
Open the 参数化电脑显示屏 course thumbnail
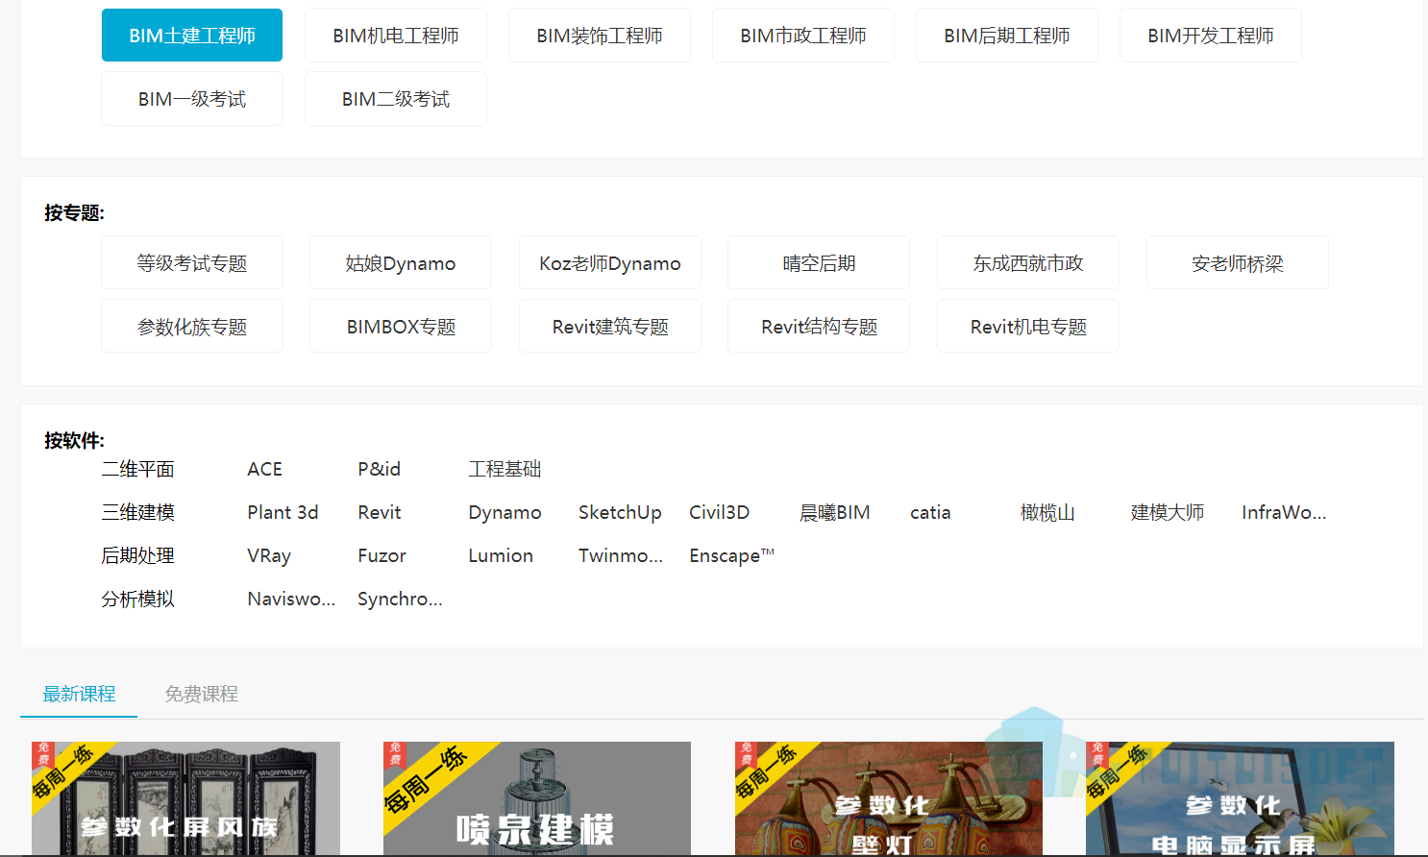(1240, 798)
